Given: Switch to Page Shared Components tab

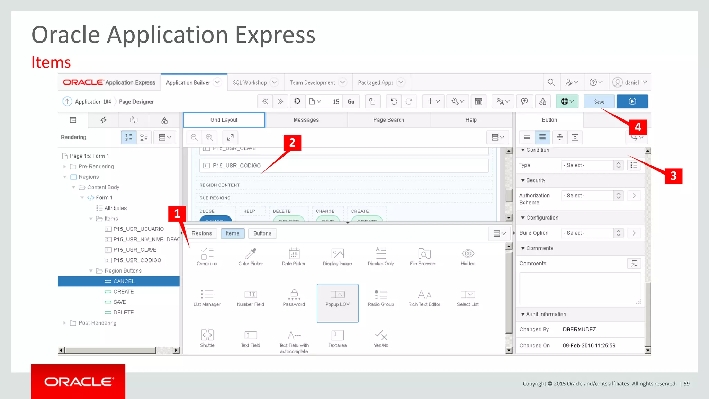Looking at the screenshot, I should coord(164,120).
